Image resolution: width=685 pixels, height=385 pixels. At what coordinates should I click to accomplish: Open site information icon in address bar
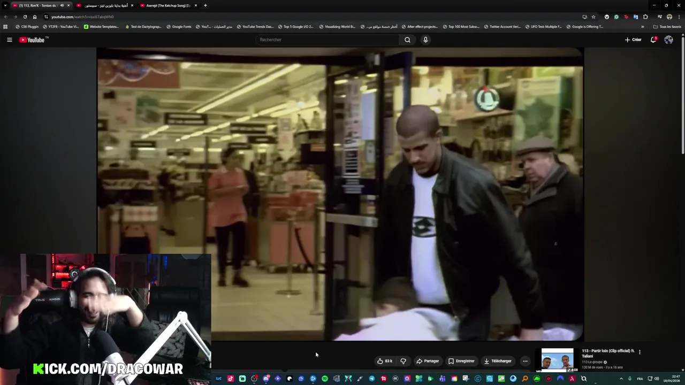46,17
